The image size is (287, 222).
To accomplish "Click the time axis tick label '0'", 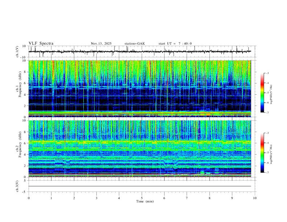I will pos(29,198).
